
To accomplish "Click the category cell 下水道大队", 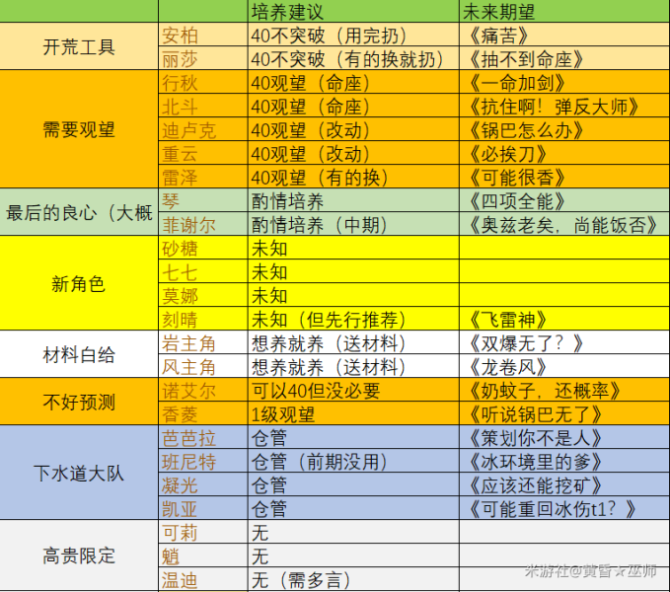I will 79,473.
